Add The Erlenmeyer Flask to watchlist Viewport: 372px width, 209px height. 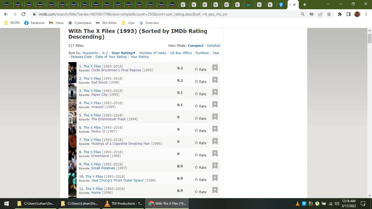coord(215,117)
